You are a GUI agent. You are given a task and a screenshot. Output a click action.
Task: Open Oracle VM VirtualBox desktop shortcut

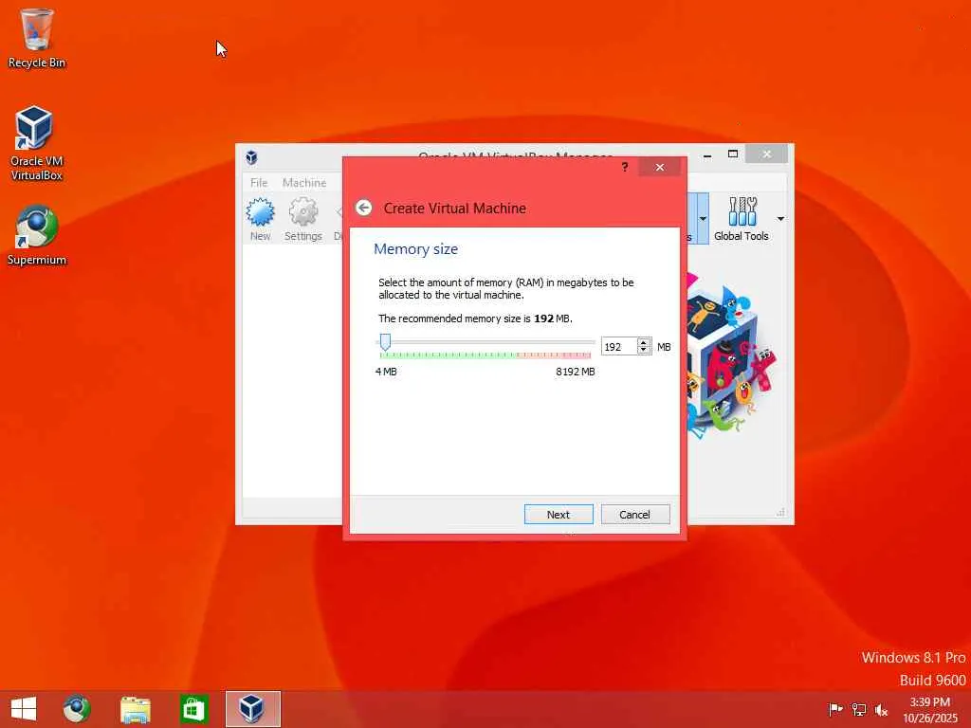point(36,143)
